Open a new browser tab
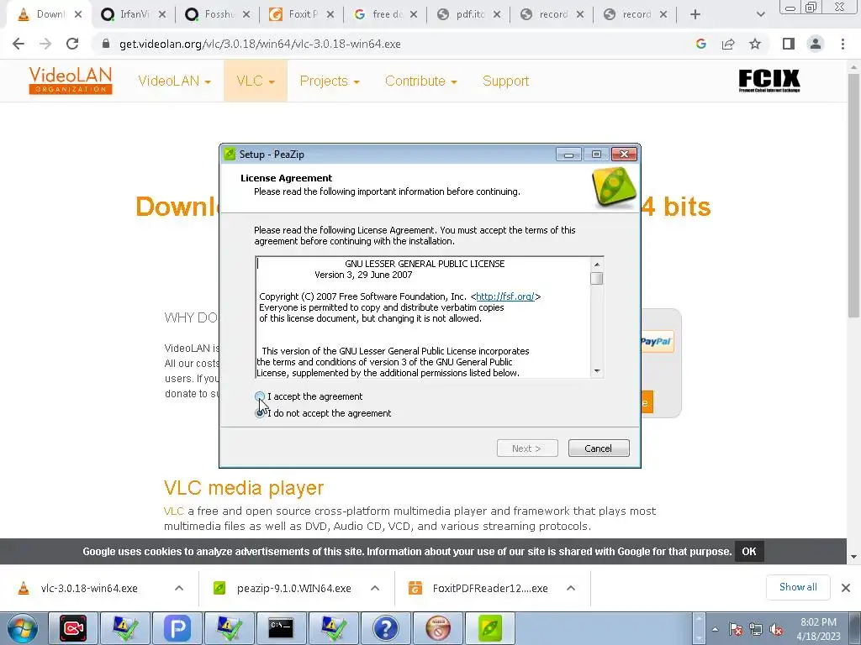This screenshot has height=645, width=861. click(x=695, y=14)
